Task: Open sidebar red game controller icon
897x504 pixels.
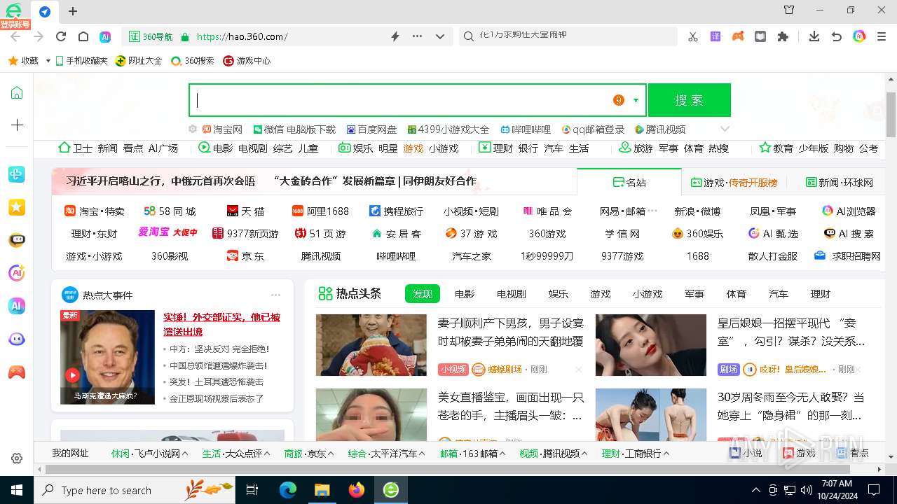Action: 17,372
